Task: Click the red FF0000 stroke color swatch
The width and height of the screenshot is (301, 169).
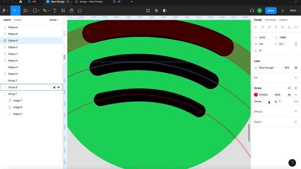Action: (256, 95)
